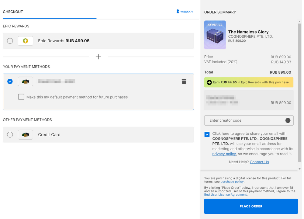Screen dimensions: 304x219
Task: Click the plus icon between payment sections
Action: 98,57
